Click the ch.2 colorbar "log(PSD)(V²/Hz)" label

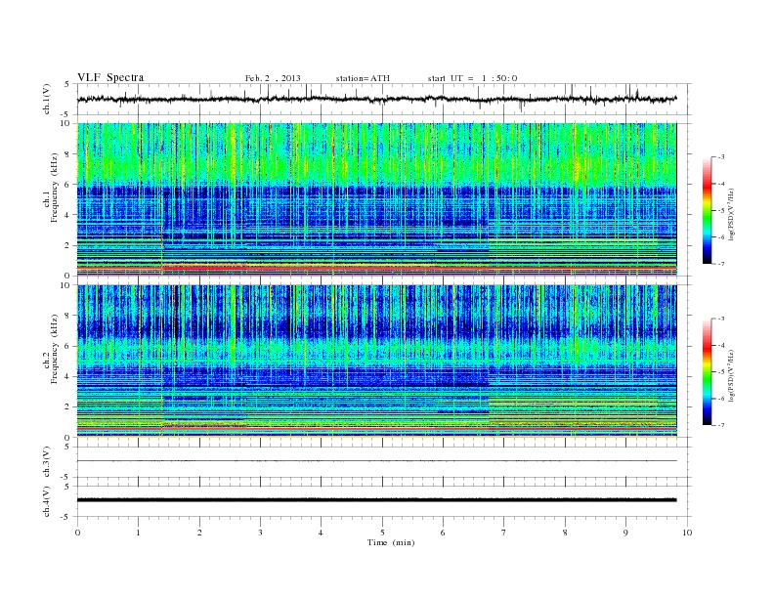point(731,375)
